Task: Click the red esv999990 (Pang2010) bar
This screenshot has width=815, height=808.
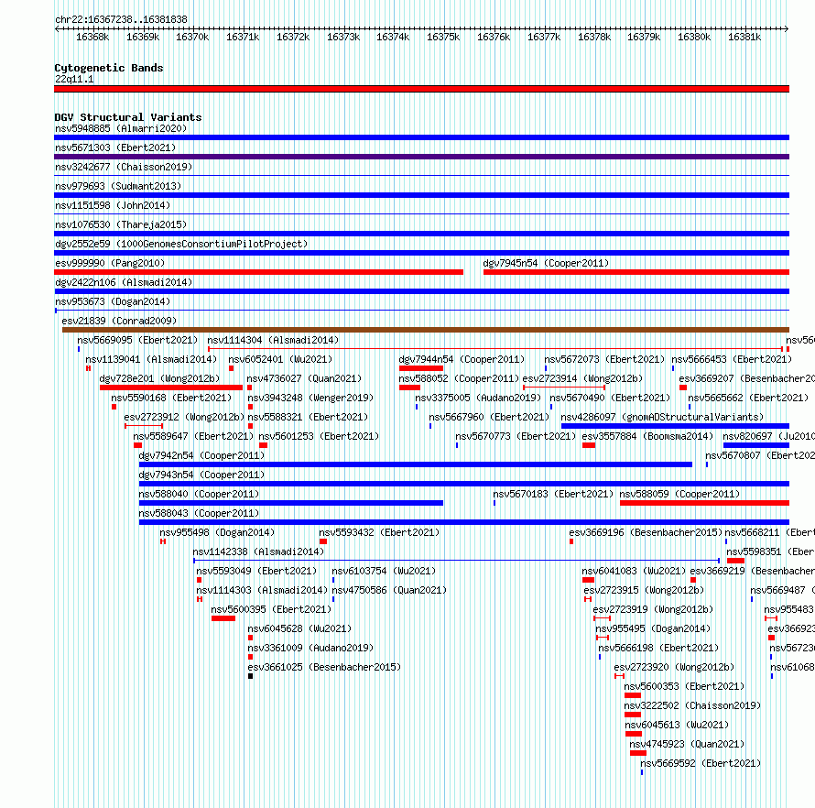Action: [x=258, y=272]
